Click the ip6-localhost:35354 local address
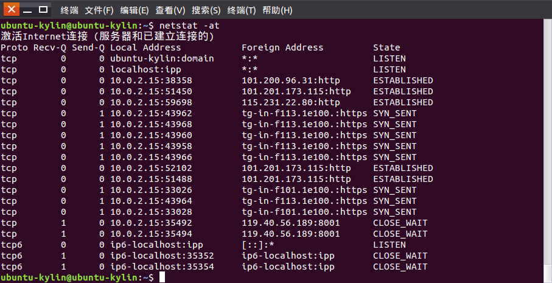The image size is (552, 283). (162, 267)
